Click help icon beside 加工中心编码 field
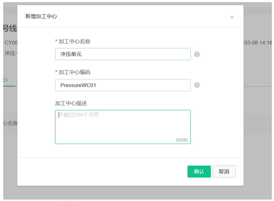The image size is (274, 201). (x=197, y=85)
